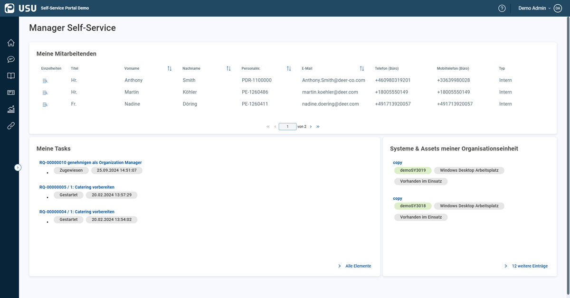Open details for Anthony Smith
Screen dimensions: 570x298
tap(45, 81)
